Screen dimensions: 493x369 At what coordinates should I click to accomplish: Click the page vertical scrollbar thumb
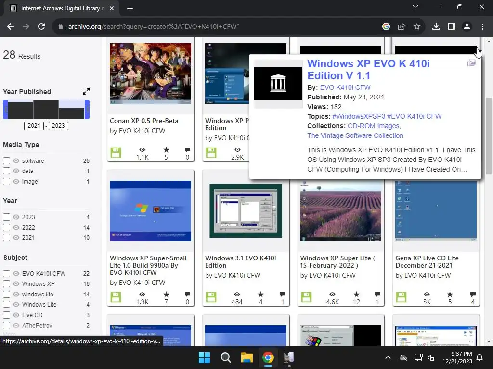[x=489, y=136]
